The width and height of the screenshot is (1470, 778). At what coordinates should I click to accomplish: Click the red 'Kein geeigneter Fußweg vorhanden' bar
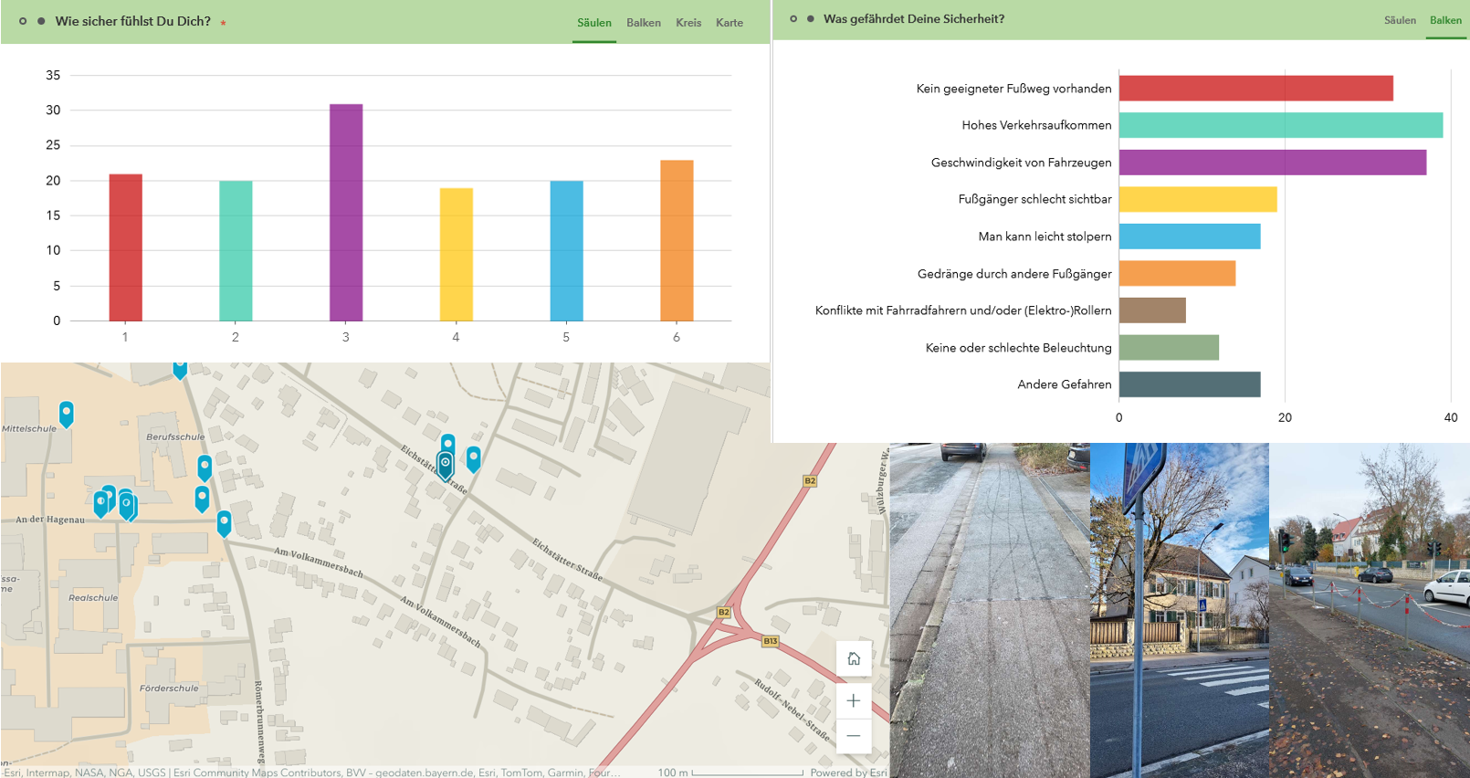[x=1255, y=89]
